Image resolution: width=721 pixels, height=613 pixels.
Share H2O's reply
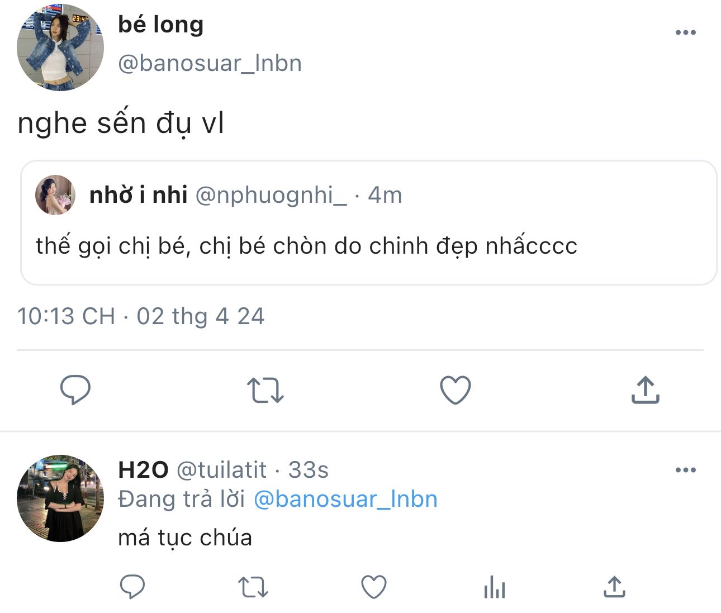[x=614, y=587]
